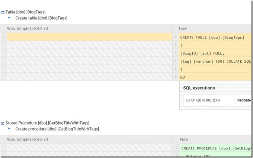Click the Create procedure [dbo].[GetBlogTitleWithTags] change entry
The height and width of the screenshot is (158, 253).
click(57, 129)
